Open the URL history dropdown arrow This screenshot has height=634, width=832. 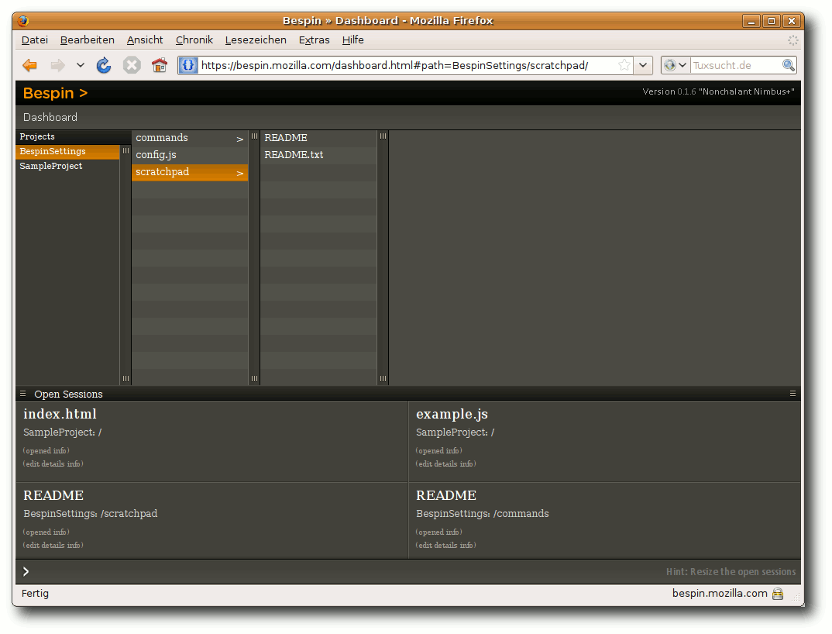642,65
